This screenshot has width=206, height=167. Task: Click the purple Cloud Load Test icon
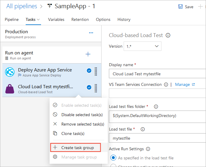pos(10,89)
